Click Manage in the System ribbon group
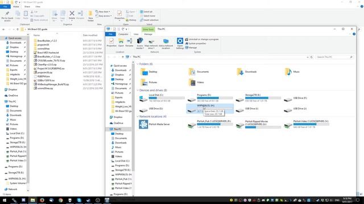Screen dimensions: 364x204 coord(191,48)
